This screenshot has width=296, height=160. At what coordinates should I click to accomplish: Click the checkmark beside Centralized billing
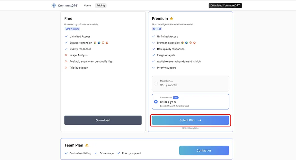coord(66,153)
